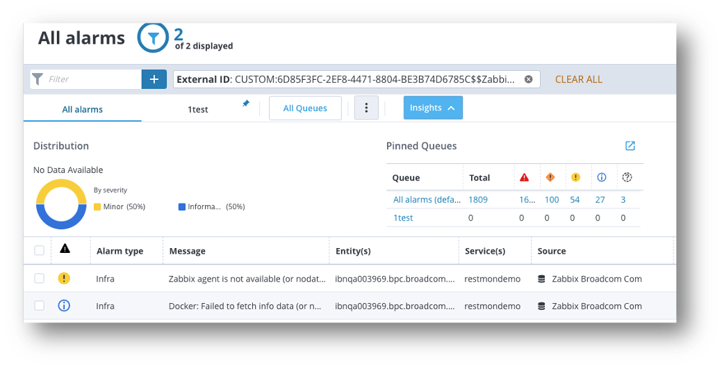
Task: Open the All Queues button
Action: pos(305,108)
